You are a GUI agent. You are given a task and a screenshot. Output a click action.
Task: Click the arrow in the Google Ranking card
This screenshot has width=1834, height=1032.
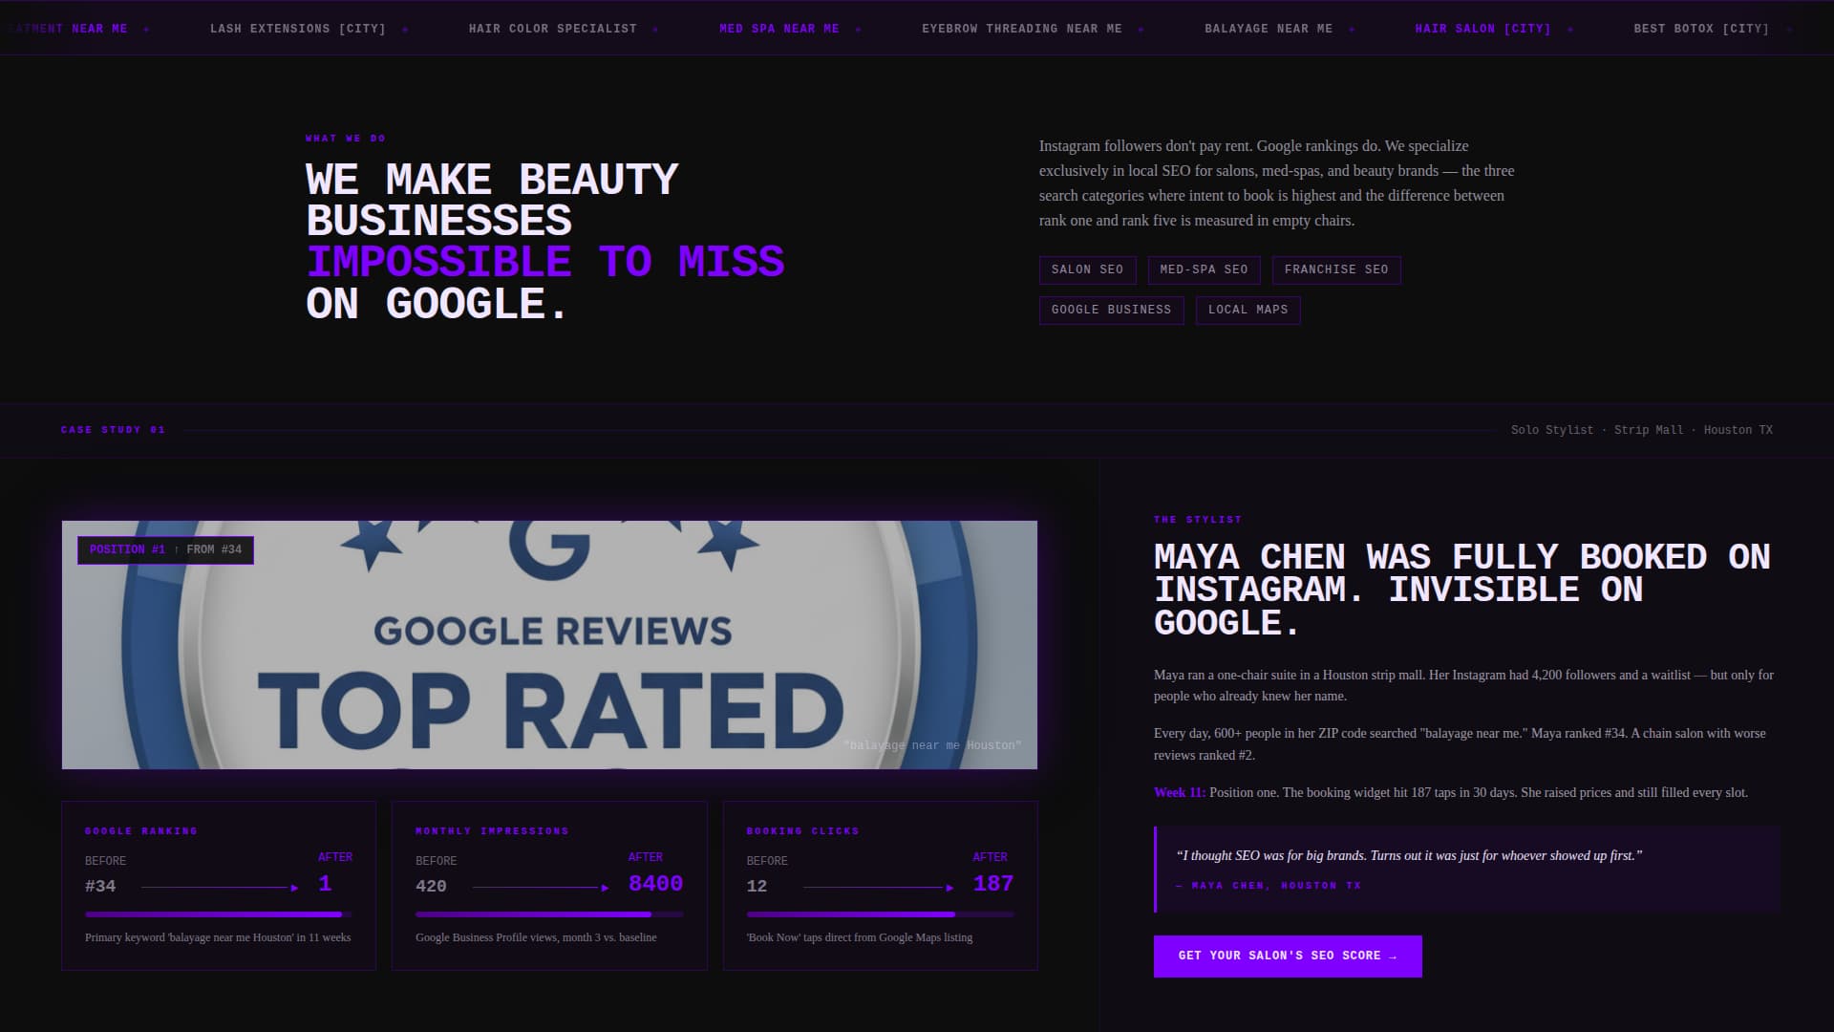220,888
